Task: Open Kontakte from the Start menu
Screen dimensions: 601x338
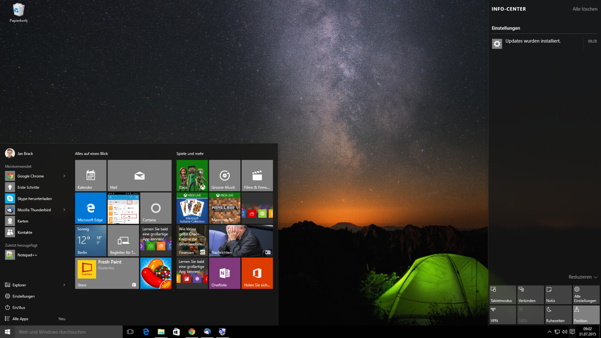Action: click(25, 232)
